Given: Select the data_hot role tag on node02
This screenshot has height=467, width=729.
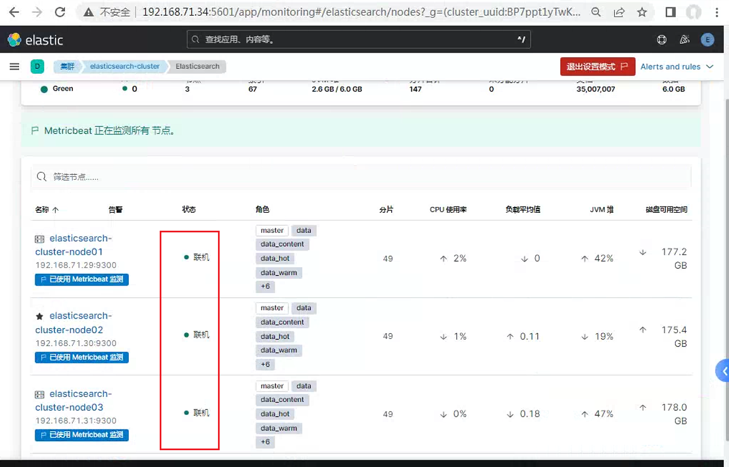Looking at the screenshot, I should pos(275,337).
